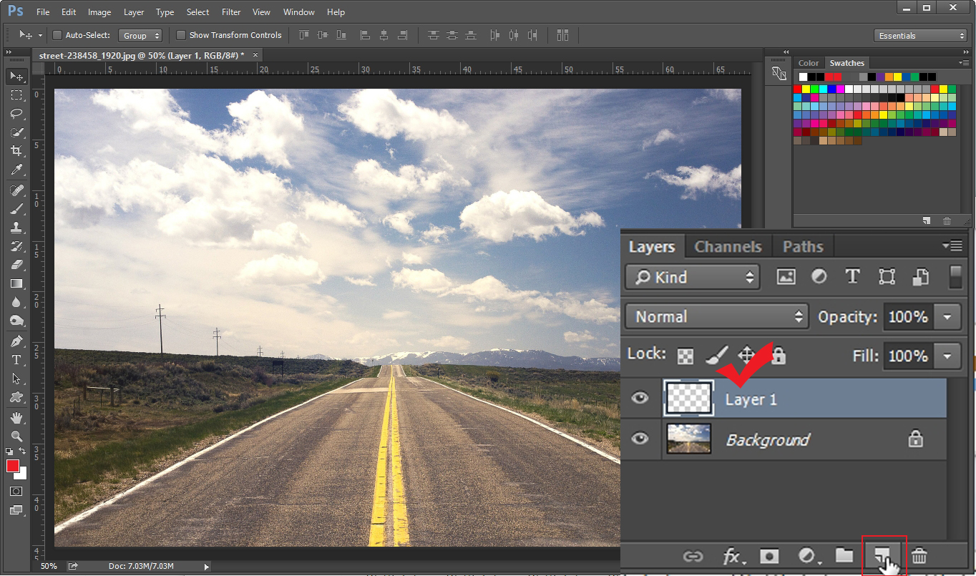Image resolution: width=976 pixels, height=576 pixels.
Task: Enable Show Transform Controls checkbox
Action: click(x=181, y=35)
